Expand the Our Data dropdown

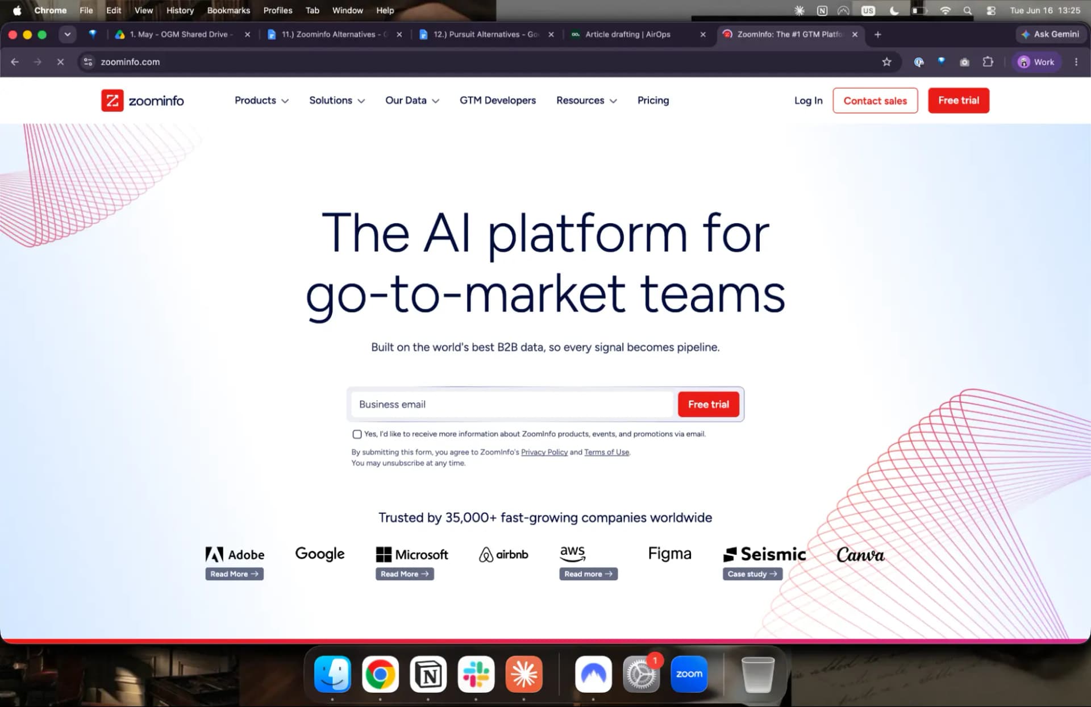tap(412, 101)
